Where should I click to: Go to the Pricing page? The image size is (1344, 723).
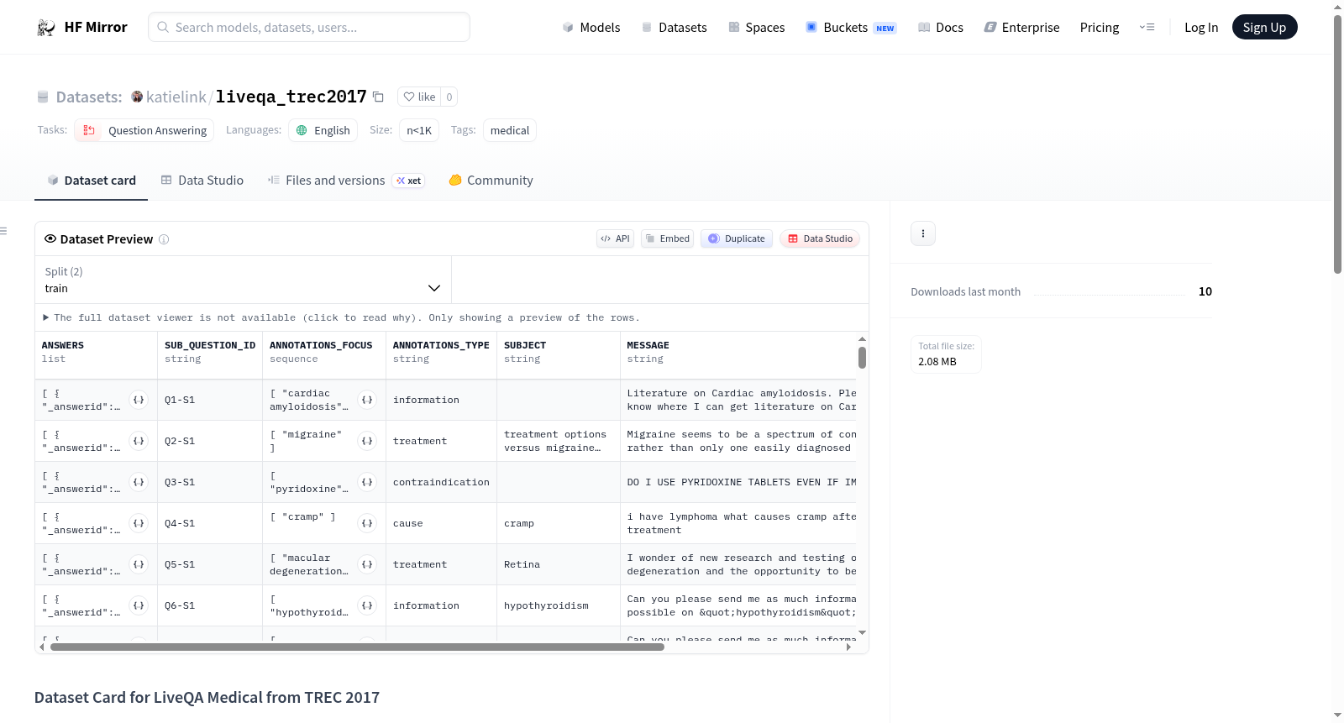click(x=1100, y=28)
